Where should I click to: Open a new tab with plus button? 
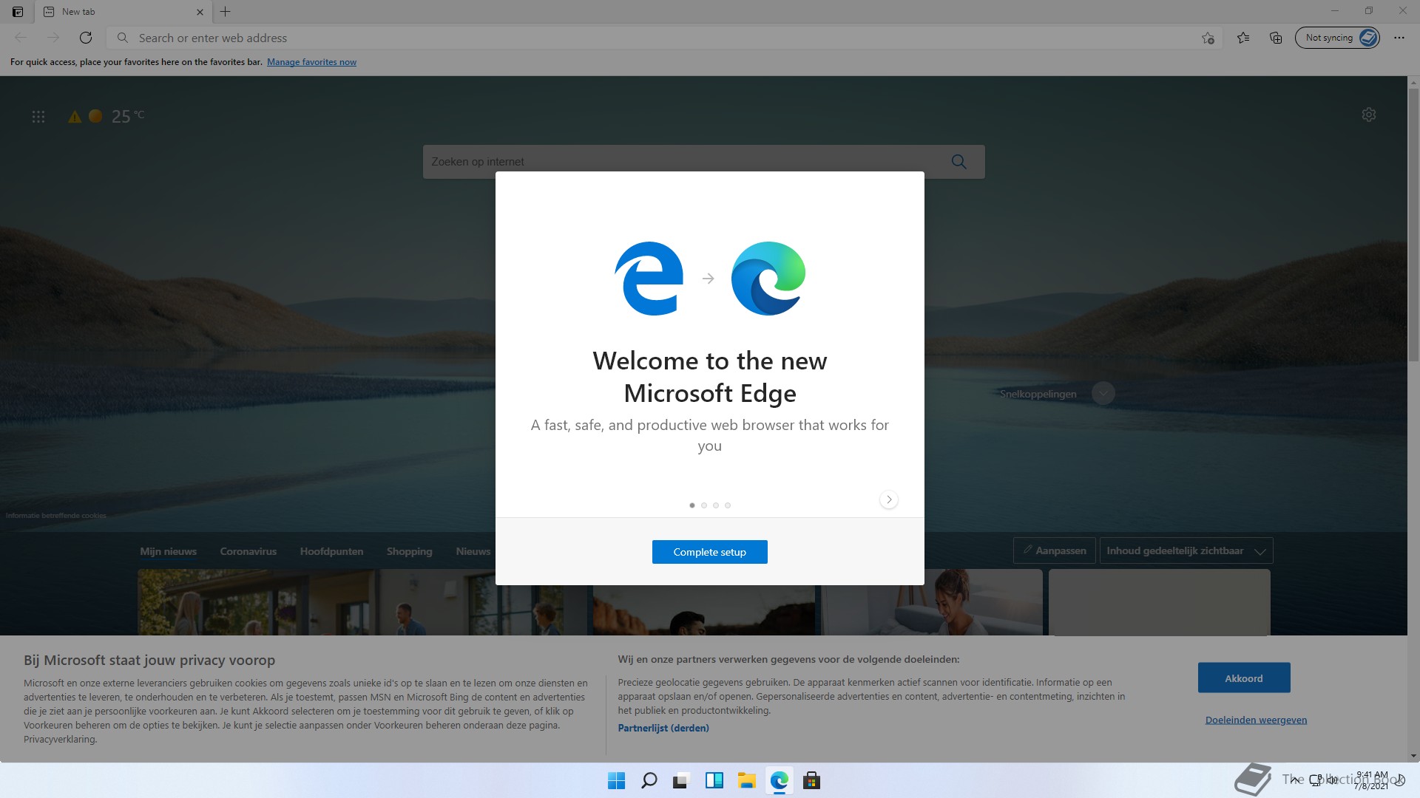click(x=226, y=12)
